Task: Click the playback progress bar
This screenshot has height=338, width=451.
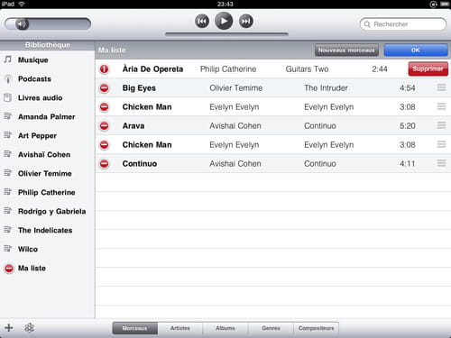Action: (x=226, y=34)
